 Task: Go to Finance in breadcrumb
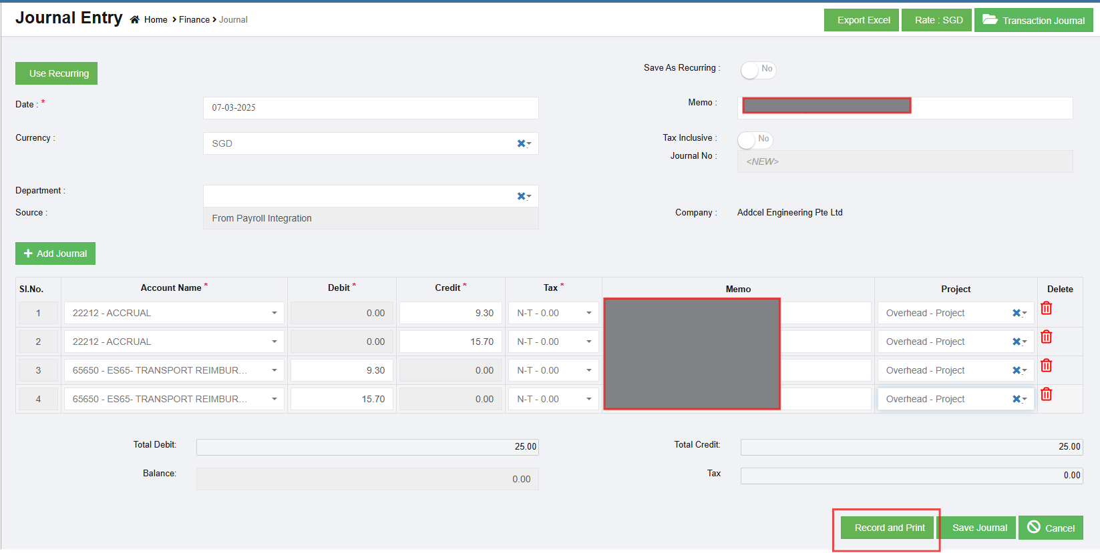pyautogui.click(x=194, y=20)
